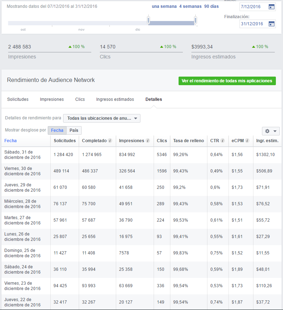Show info for the Impresiones column
Viewport: 283px width, 310px height.
tap(148, 140)
